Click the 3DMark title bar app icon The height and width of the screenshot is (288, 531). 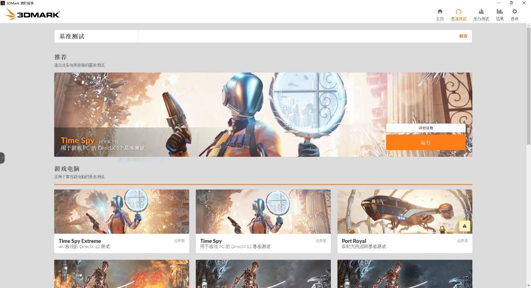(3, 3)
